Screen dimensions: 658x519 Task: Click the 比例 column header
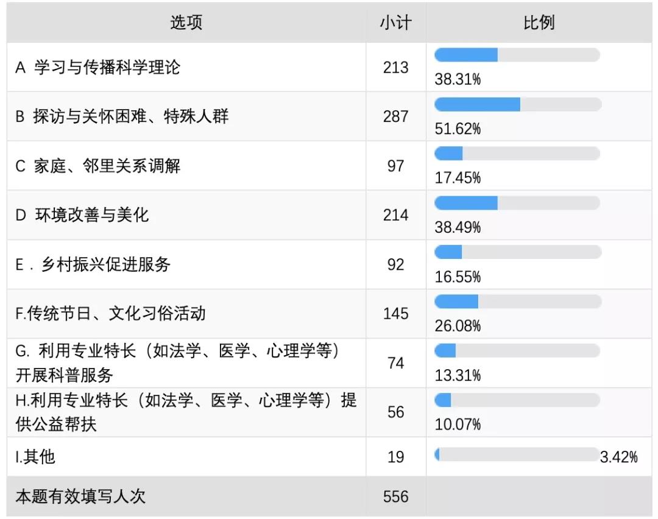(539, 23)
